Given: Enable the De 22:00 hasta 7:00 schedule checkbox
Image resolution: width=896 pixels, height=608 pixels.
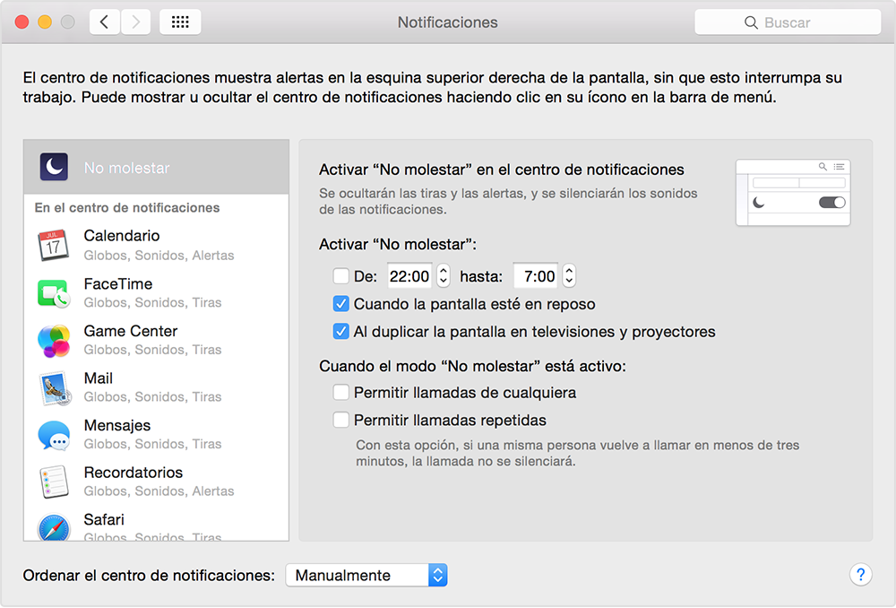Looking at the screenshot, I should point(340,276).
